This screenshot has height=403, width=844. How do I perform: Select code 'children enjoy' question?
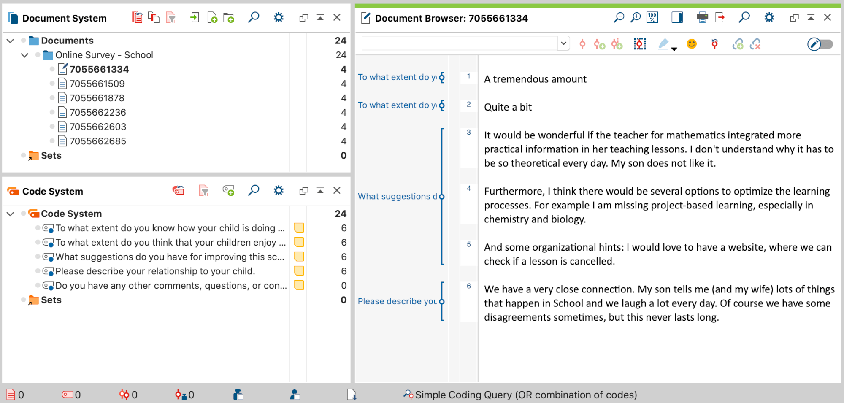click(170, 242)
